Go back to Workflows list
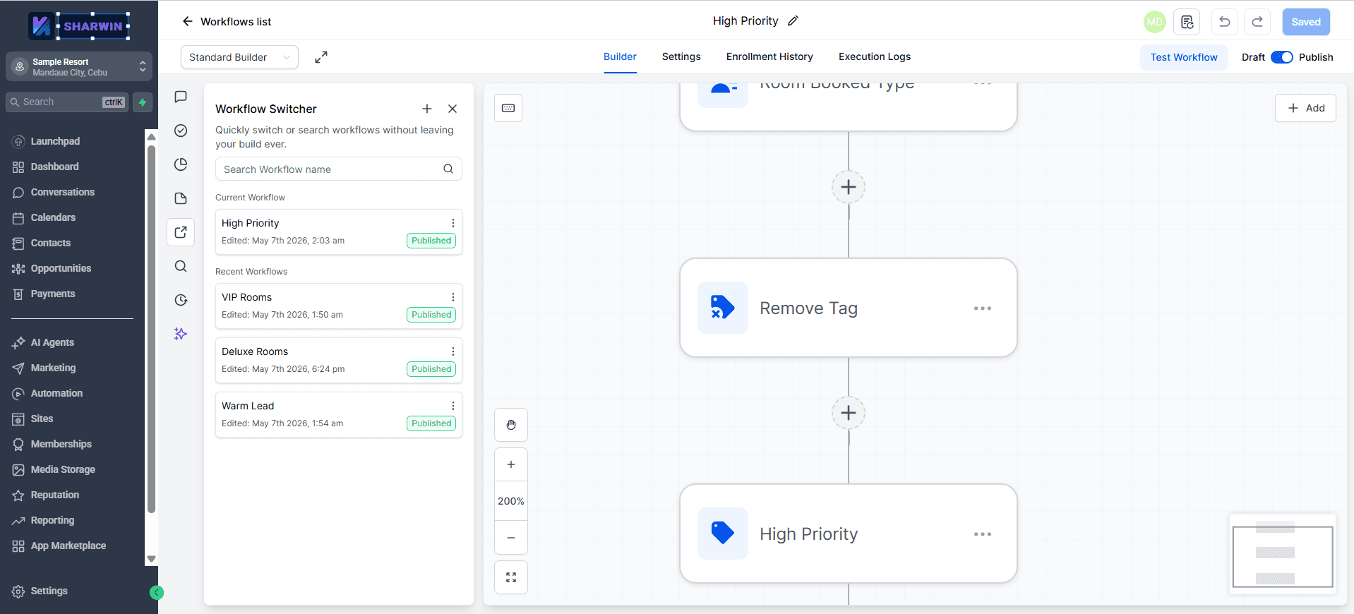 coord(227,22)
